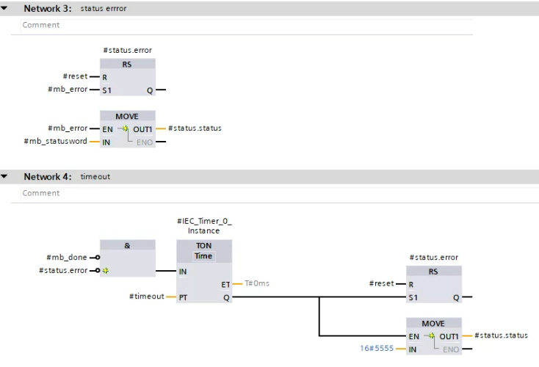
Task: Collapse Network 4 timeout section
Action: (x=5, y=177)
